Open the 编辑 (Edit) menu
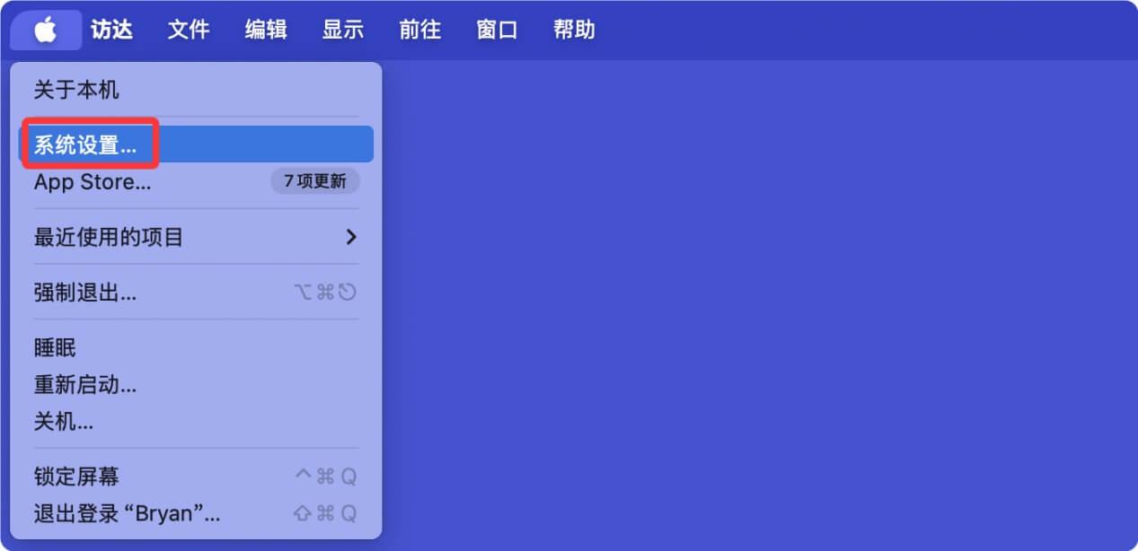 [x=265, y=29]
